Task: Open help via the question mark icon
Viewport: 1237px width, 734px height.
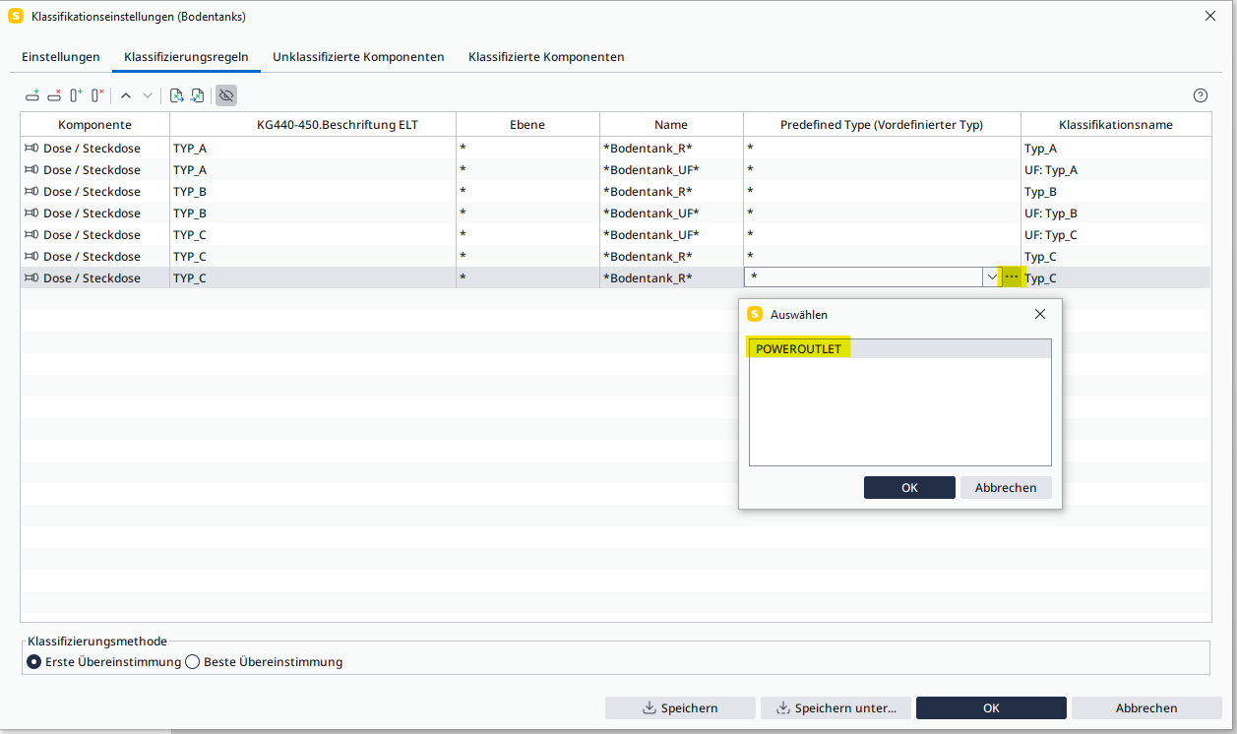Action: pyautogui.click(x=1200, y=95)
